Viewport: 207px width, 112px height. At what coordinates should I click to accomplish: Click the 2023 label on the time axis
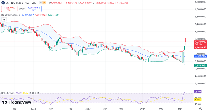click(88, 109)
